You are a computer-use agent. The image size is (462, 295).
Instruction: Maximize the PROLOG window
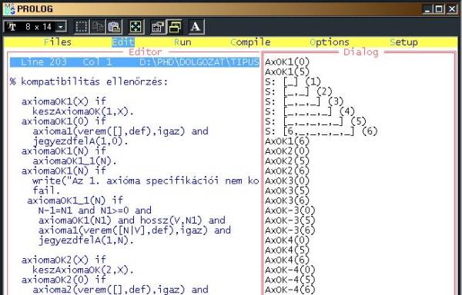click(x=439, y=9)
